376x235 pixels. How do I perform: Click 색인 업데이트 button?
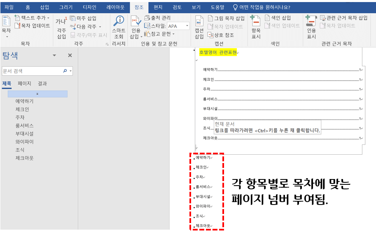click(282, 26)
